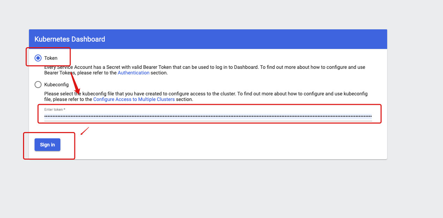Click the Kubernetes Dashboard title text
This screenshot has height=218, width=443.
coord(70,39)
